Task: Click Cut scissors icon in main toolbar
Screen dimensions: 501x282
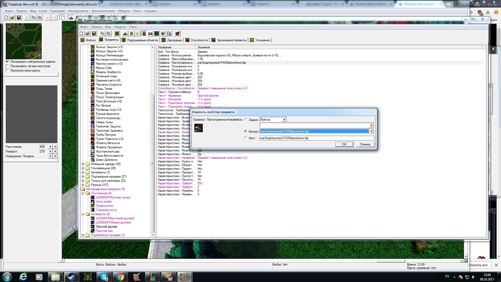Action: point(27,17)
